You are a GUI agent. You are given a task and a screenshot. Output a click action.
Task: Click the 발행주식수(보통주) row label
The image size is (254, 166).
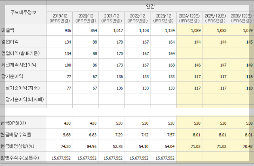click(x=20, y=157)
